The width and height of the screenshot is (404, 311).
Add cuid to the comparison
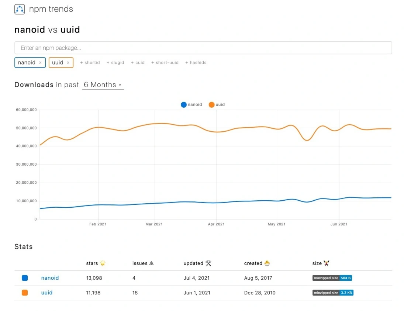(x=138, y=63)
